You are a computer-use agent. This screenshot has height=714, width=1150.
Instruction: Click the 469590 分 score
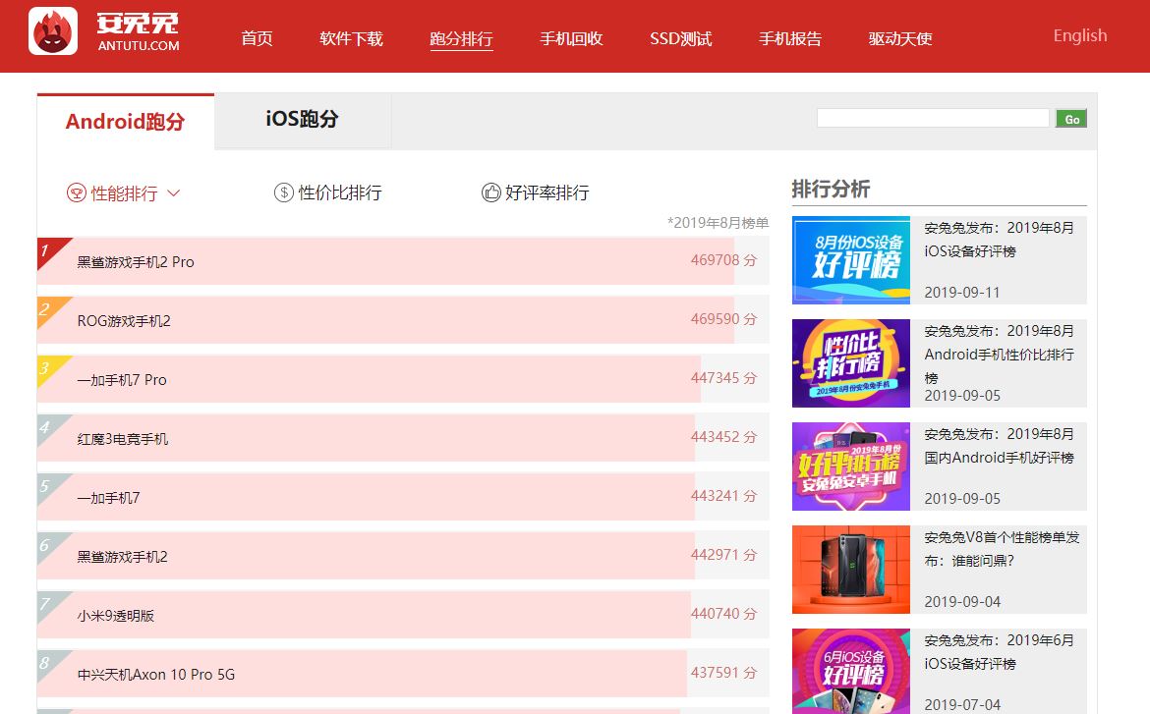tap(723, 319)
